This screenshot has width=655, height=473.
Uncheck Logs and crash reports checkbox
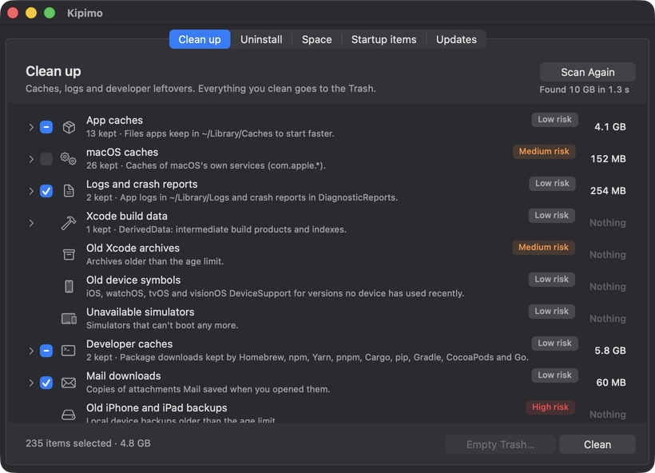coord(46,191)
